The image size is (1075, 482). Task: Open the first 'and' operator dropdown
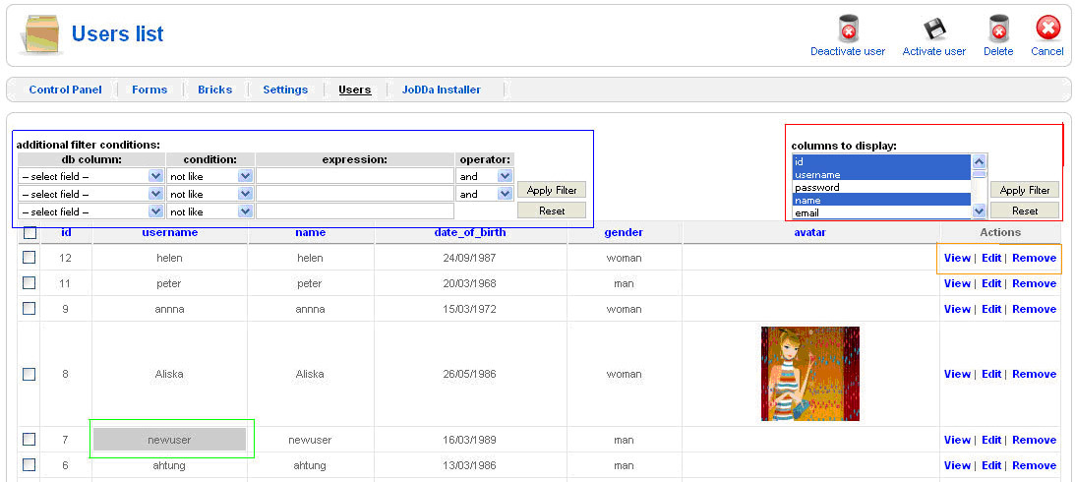point(485,176)
